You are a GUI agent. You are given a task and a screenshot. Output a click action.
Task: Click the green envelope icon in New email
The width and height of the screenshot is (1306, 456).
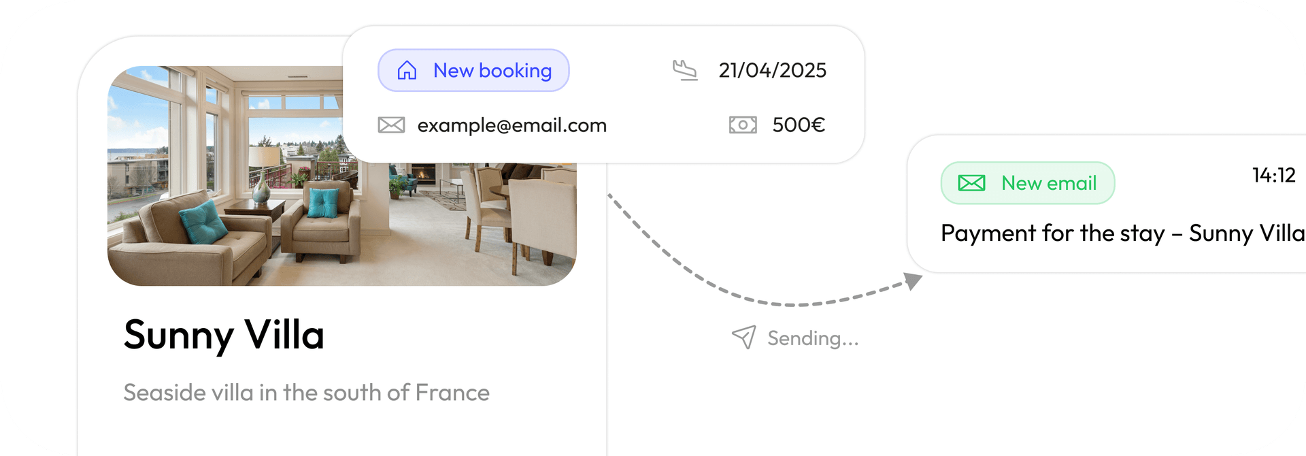971,183
